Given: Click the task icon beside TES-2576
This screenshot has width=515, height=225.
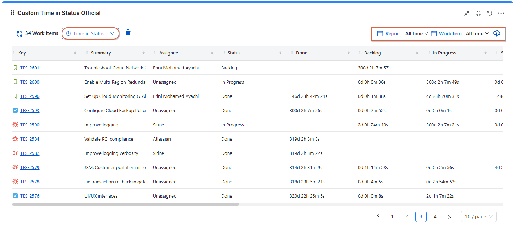Looking at the screenshot, I should click(x=15, y=196).
